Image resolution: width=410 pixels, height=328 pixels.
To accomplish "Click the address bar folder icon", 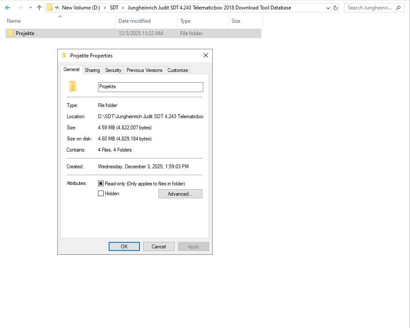I will pyautogui.click(x=50, y=8).
